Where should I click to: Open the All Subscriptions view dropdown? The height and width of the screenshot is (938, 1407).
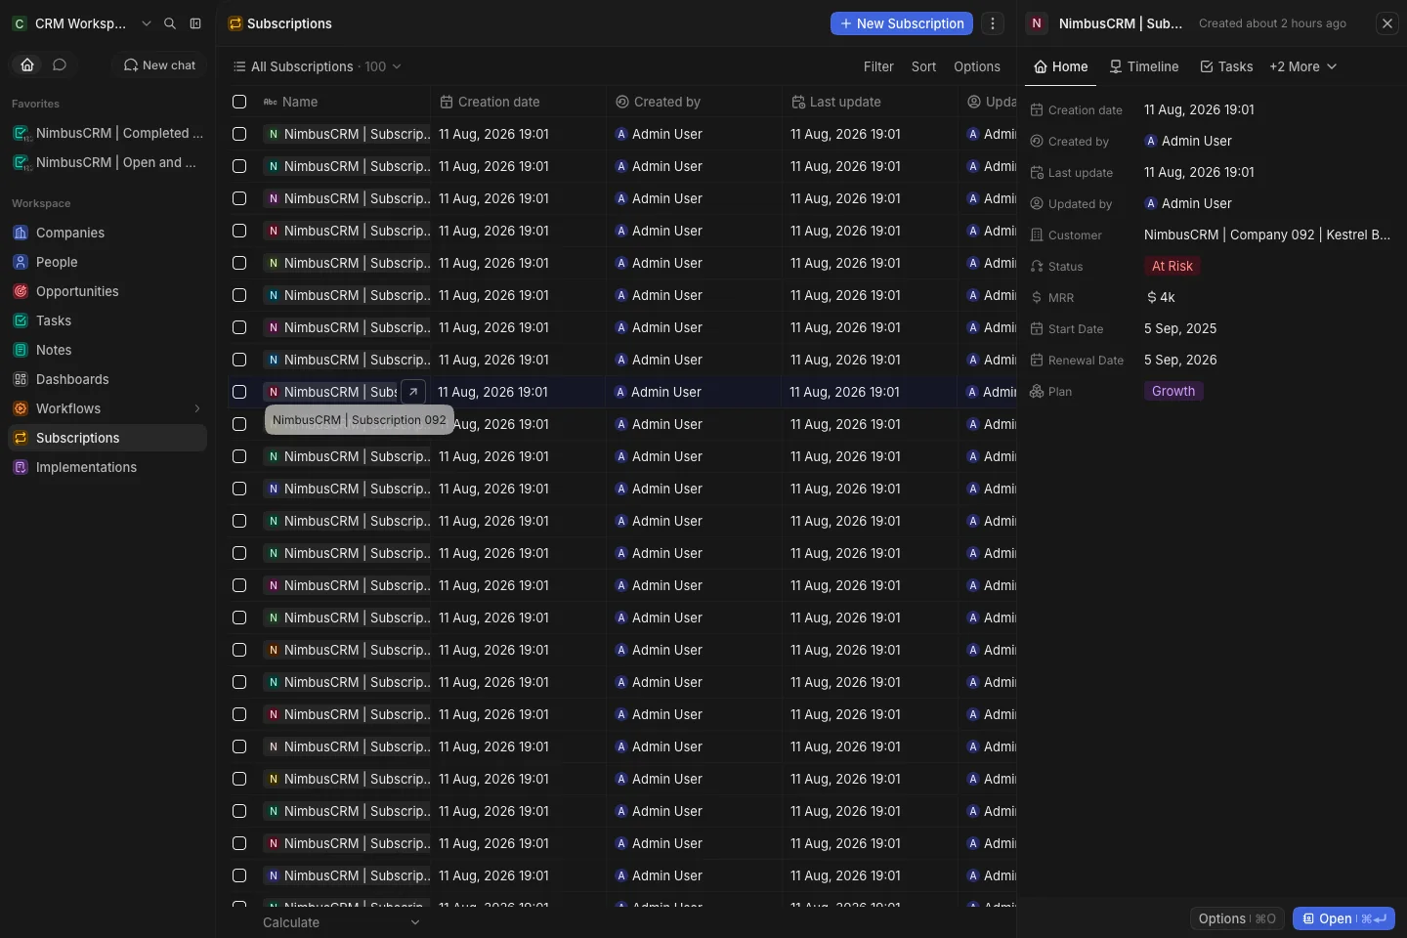tap(317, 66)
